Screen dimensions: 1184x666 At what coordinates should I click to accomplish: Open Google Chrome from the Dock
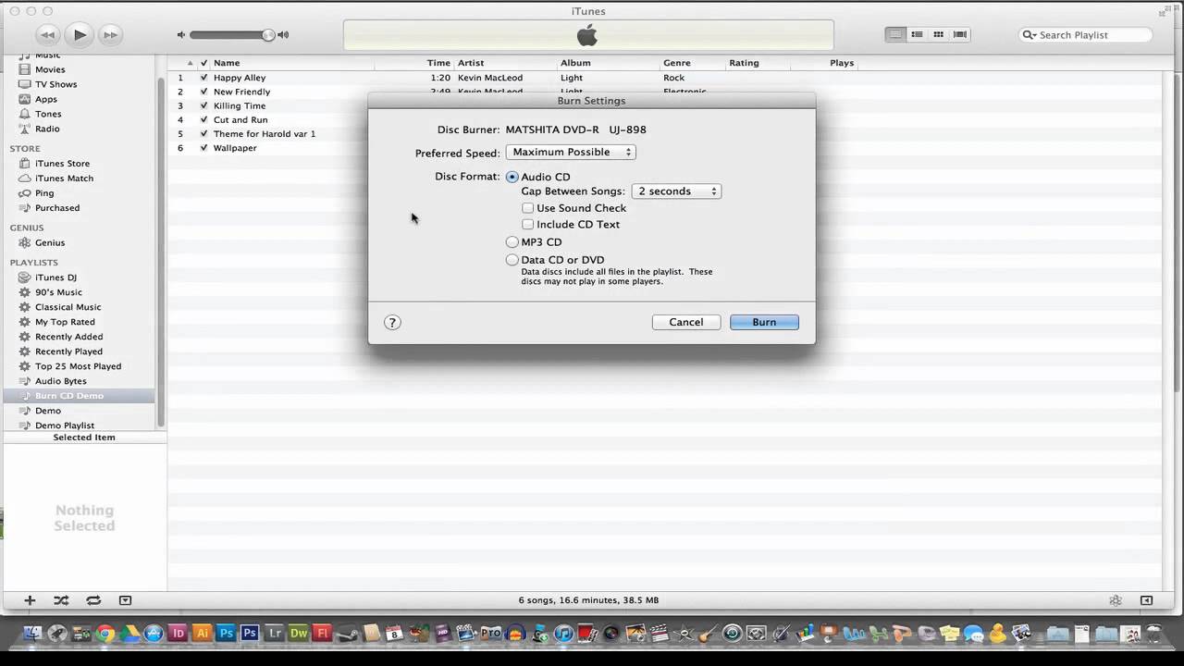coord(105,634)
